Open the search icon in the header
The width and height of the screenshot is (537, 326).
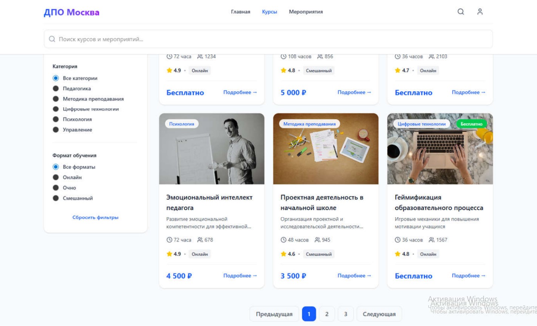click(461, 12)
